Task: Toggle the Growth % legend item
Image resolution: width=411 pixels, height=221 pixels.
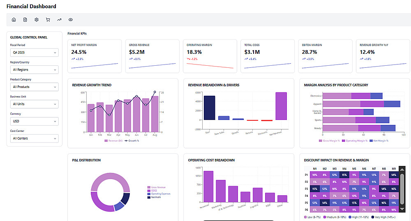Action: pos(132,141)
